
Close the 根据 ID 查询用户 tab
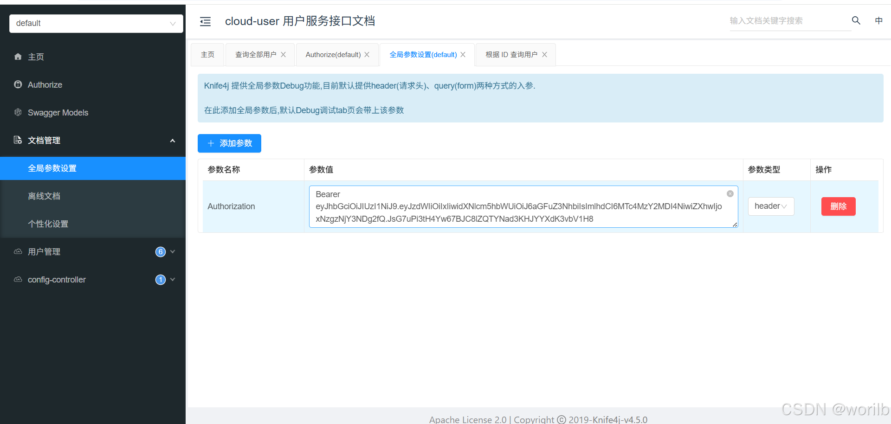(544, 55)
